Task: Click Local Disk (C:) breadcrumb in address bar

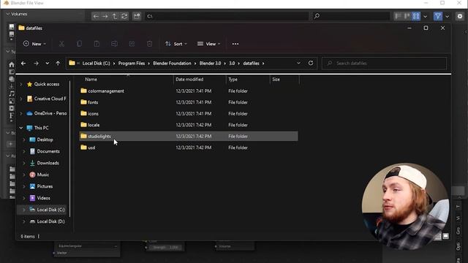Action: [96, 64]
